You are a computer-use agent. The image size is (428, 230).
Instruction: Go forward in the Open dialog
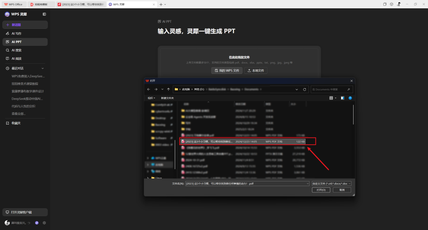tap(156, 89)
